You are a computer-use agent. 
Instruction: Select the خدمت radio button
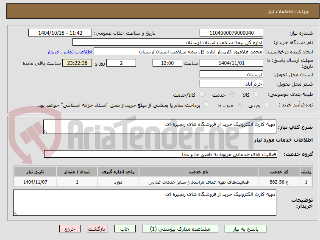tap(232, 94)
